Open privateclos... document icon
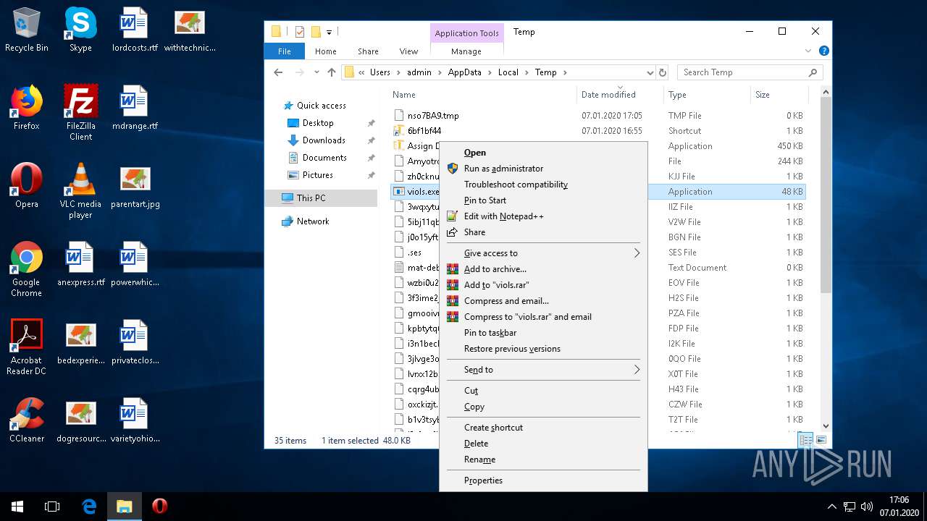 point(135,342)
